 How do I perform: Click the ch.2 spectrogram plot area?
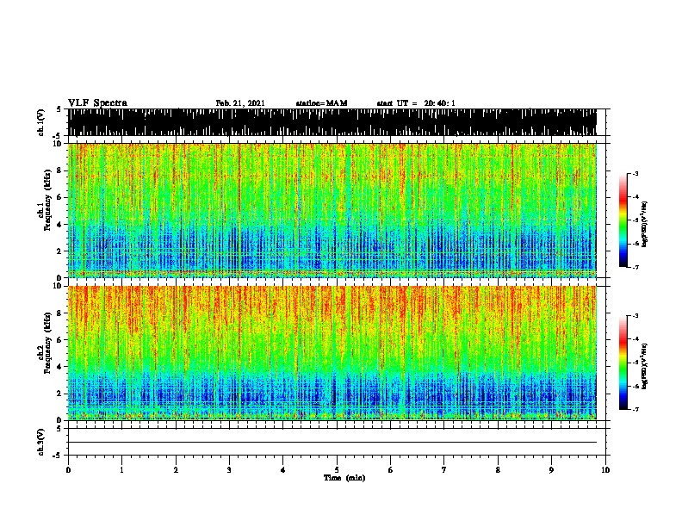coord(332,353)
